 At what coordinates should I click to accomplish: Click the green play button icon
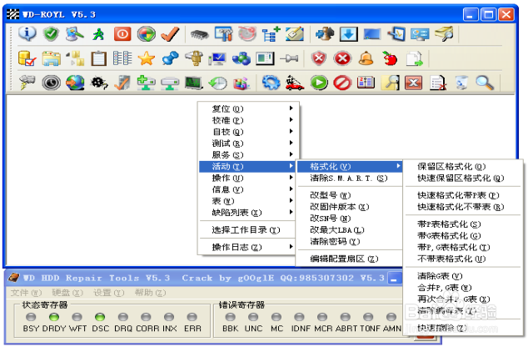tap(319, 83)
